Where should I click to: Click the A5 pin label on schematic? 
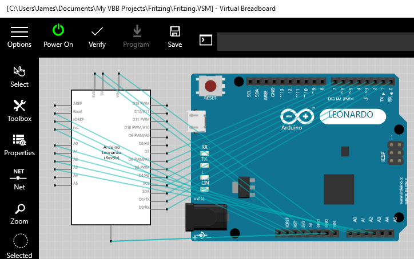(x=75, y=183)
